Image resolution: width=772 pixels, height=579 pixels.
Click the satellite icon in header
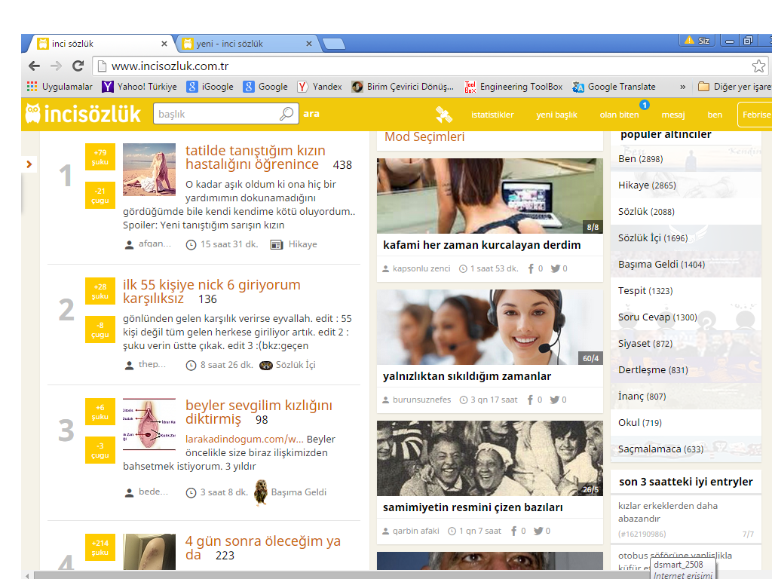pos(443,115)
